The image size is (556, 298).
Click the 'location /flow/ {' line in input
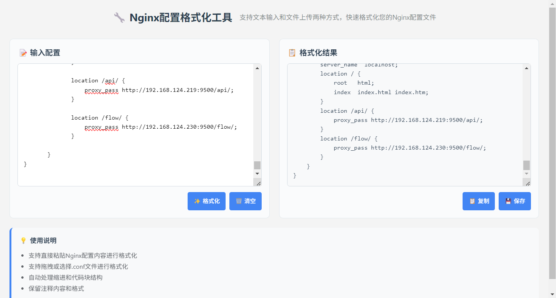point(100,118)
